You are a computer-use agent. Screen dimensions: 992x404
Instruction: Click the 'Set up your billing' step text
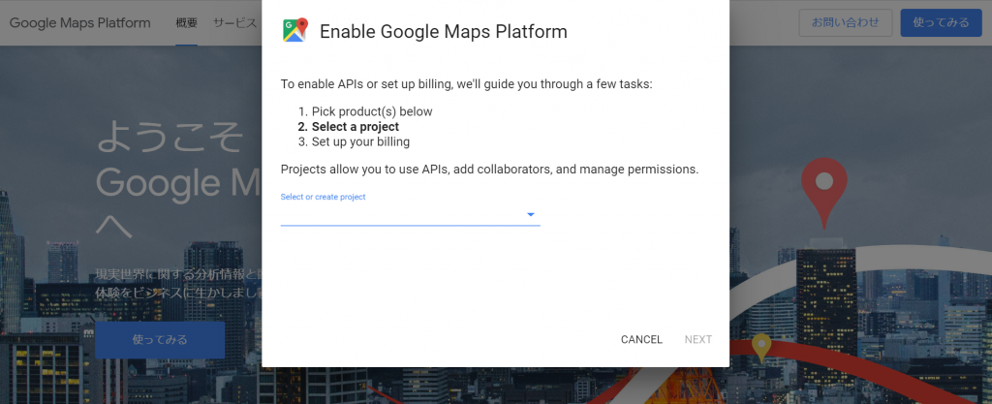coord(360,142)
